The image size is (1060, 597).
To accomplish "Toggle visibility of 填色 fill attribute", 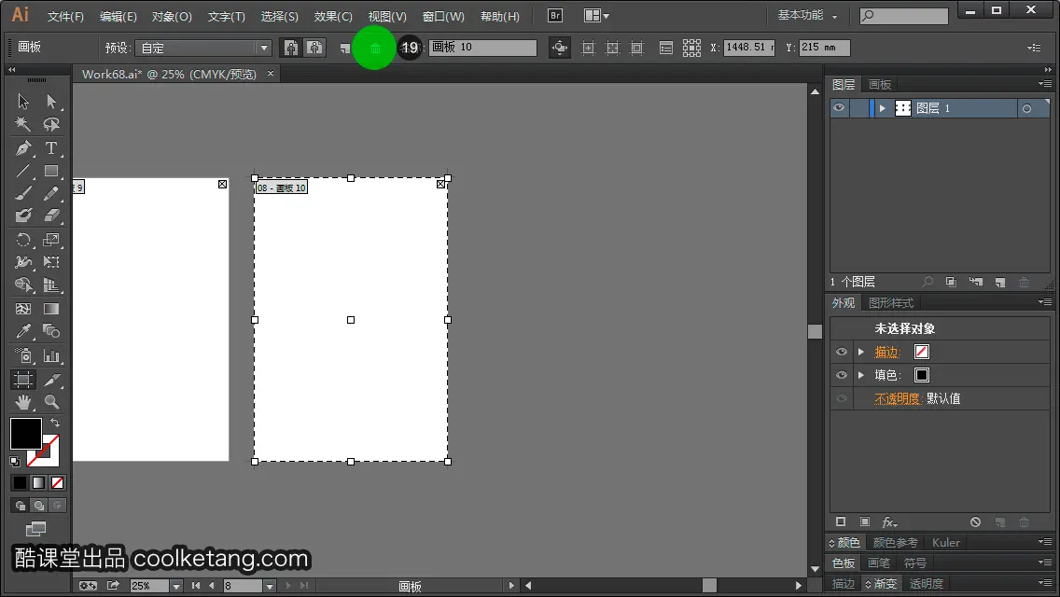I will (x=842, y=375).
